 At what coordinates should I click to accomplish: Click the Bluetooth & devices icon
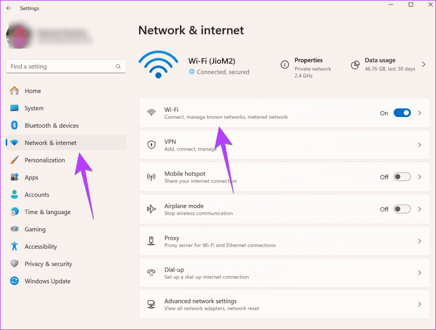[x=15, y=126]
